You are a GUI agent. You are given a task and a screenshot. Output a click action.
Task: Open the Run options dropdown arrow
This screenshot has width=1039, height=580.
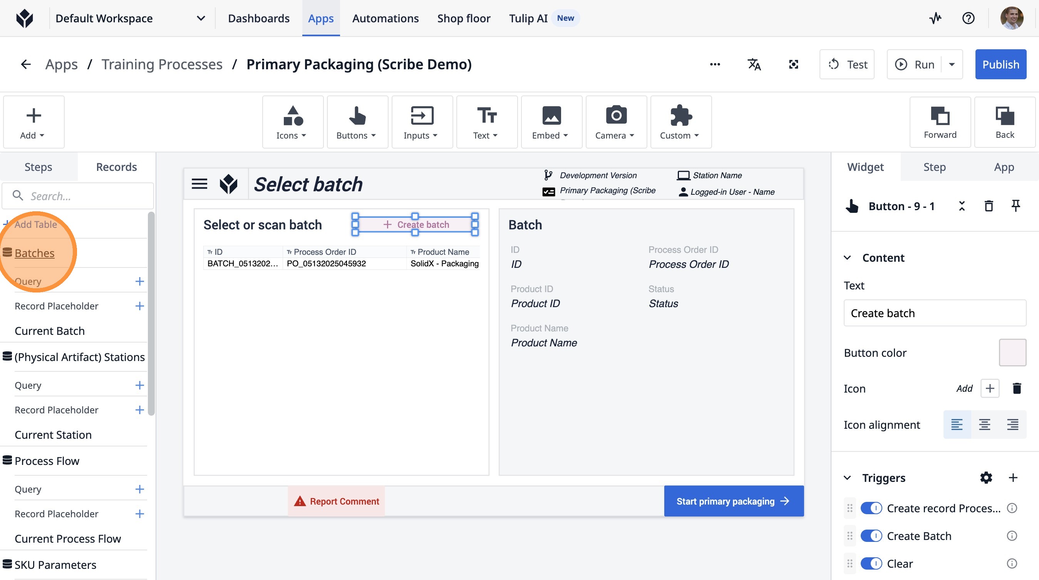click(x=952, y=65)
